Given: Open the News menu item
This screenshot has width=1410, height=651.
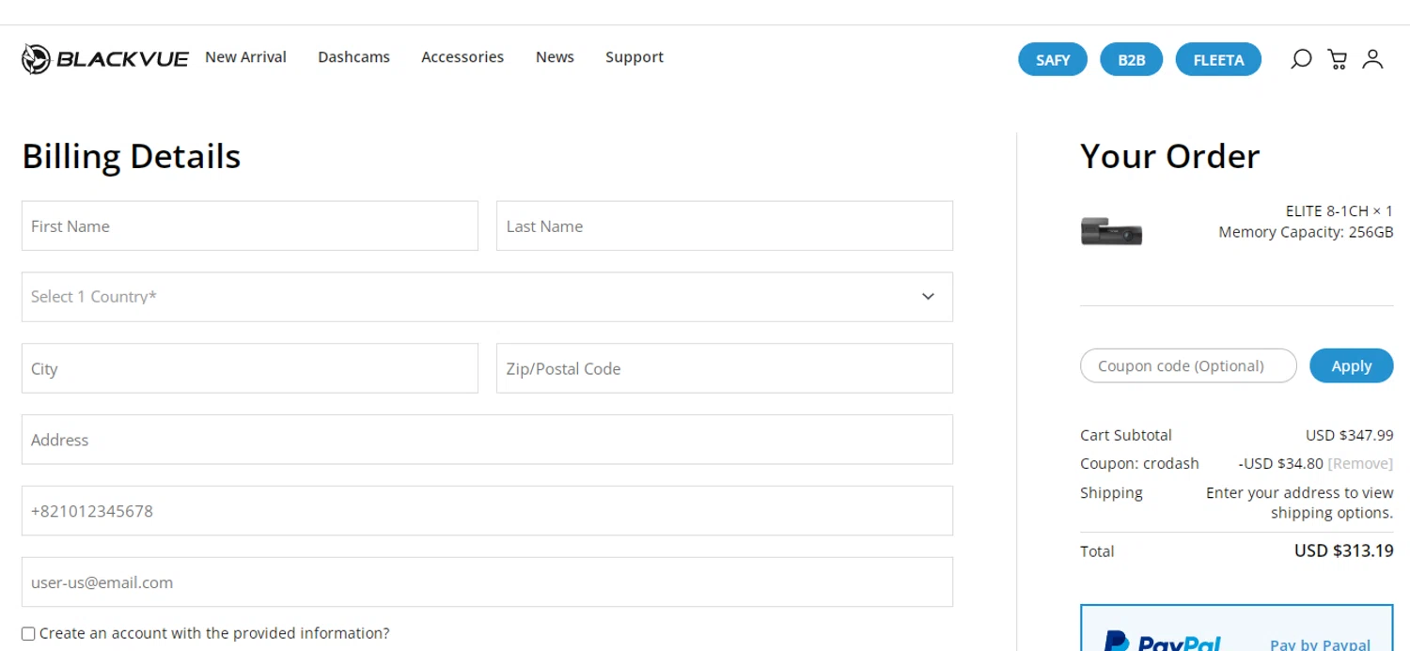Looking at the screenshot, I should click(x=555, y=57).
